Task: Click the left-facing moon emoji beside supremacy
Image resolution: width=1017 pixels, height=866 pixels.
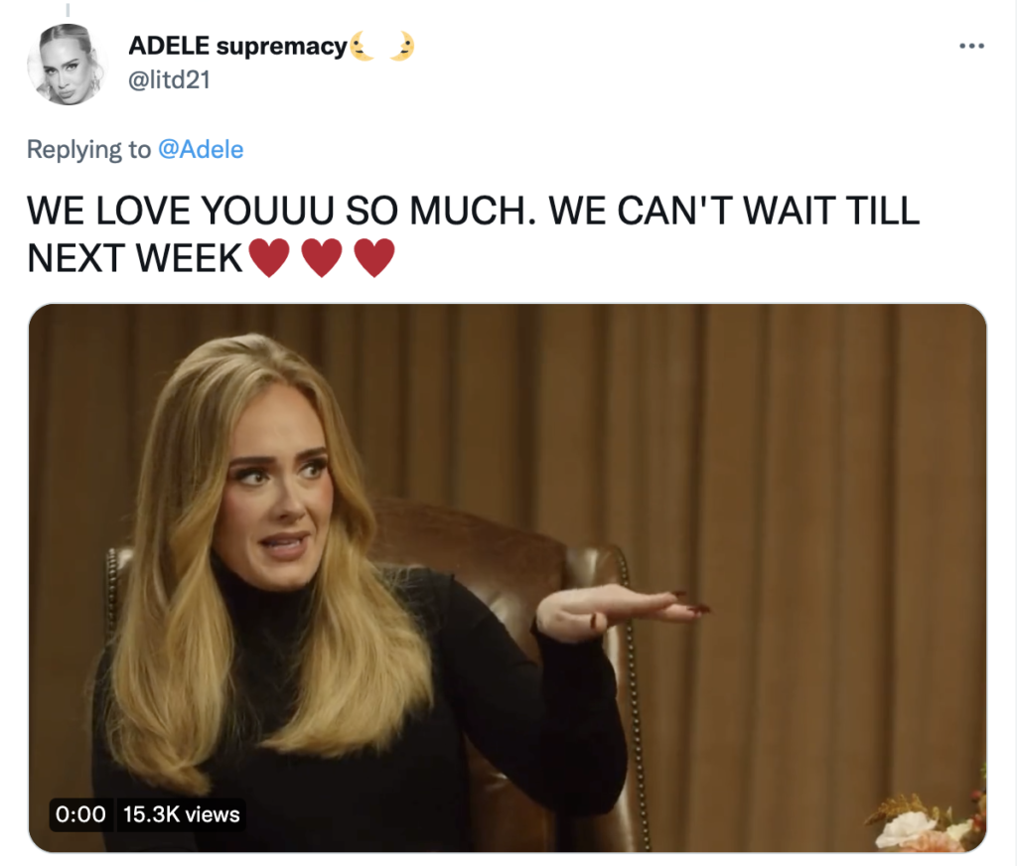Action: click(363, 47)
